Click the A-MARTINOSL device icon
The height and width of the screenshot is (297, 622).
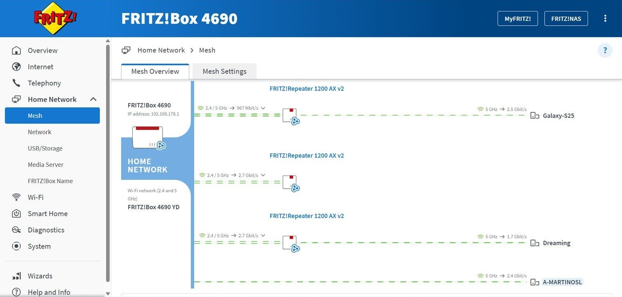(x=534, y=282)
